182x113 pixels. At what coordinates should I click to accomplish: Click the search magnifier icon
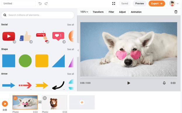click(x=5, y=15)
